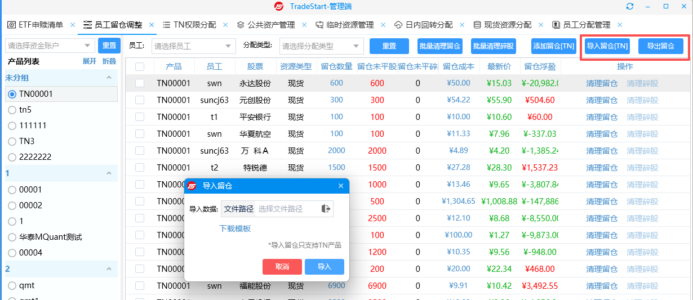
Task: Toggle the select-all checkbox in table header
Action: point(140,66)
